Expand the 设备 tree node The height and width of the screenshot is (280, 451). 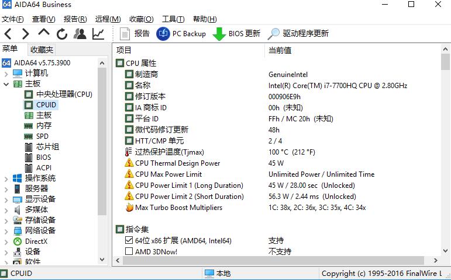coord(6,252)
